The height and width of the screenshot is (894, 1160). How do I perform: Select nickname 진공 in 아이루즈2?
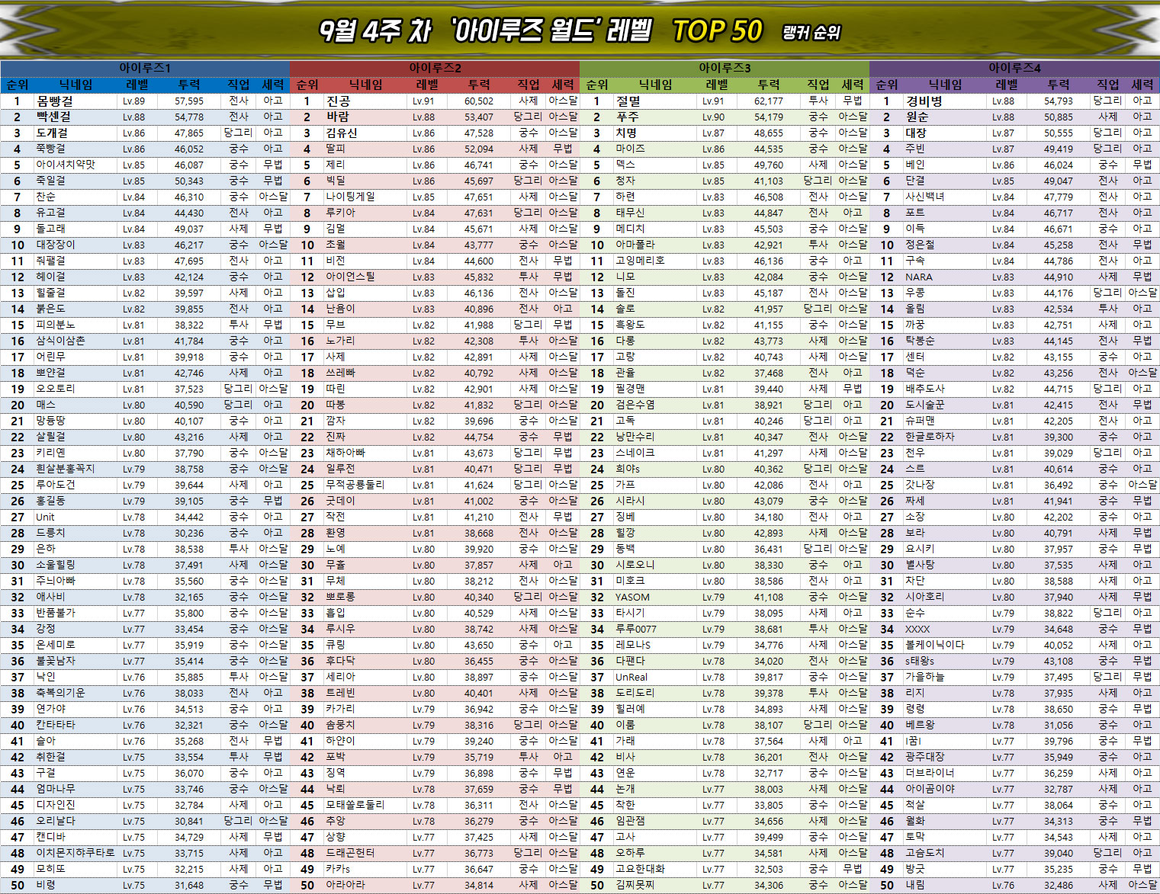point(338,101)
